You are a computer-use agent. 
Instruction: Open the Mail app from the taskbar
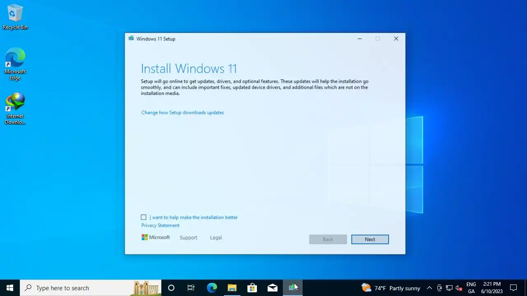tap(272, 288)
